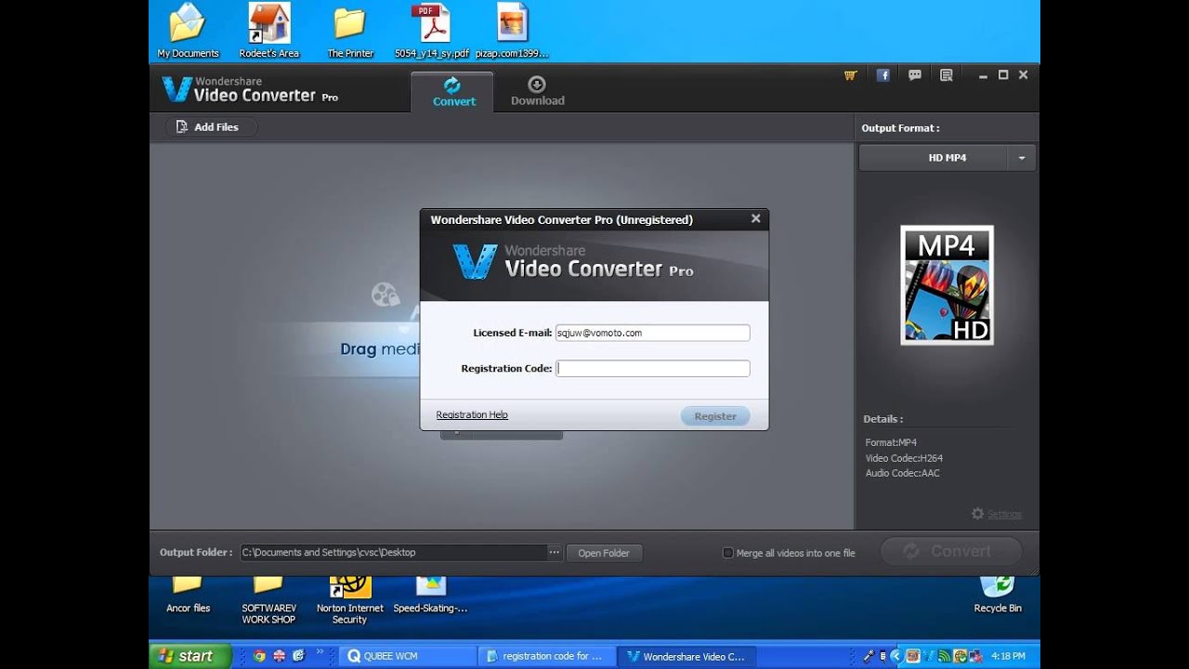
Task: Open Rodeet's Area desktop shortcut
Action: 269,31
